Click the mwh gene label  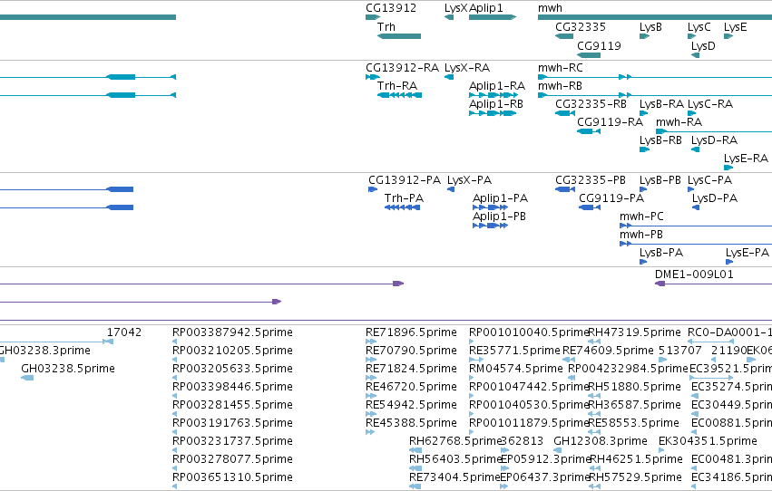[x=550, y=8]
